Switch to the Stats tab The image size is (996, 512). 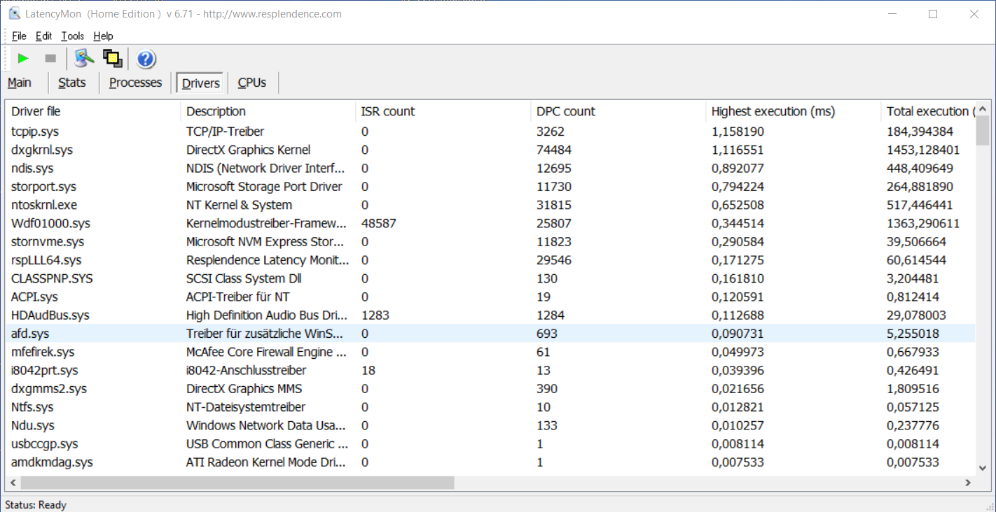[72, 83]
